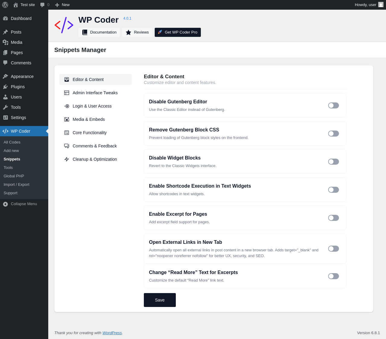Click the Media & Embeds image icon
This screenshot has width=386, height=339.
(67, 119)
